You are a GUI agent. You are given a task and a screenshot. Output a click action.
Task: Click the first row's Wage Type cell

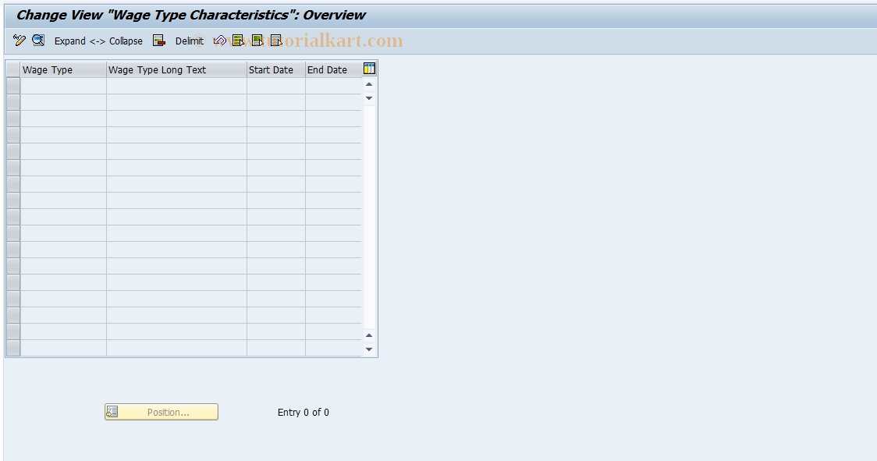click(63, 86)
